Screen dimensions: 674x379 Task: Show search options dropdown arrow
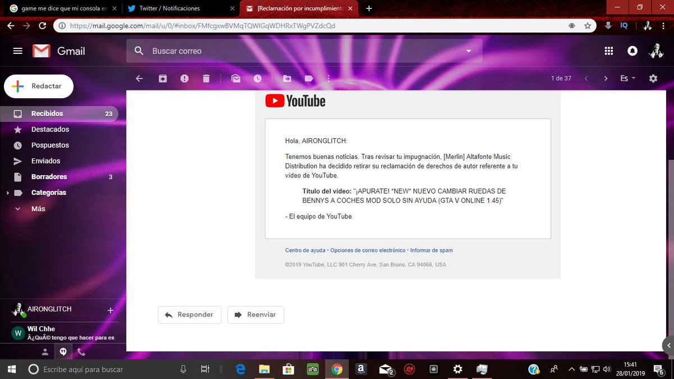click(469, 51)
